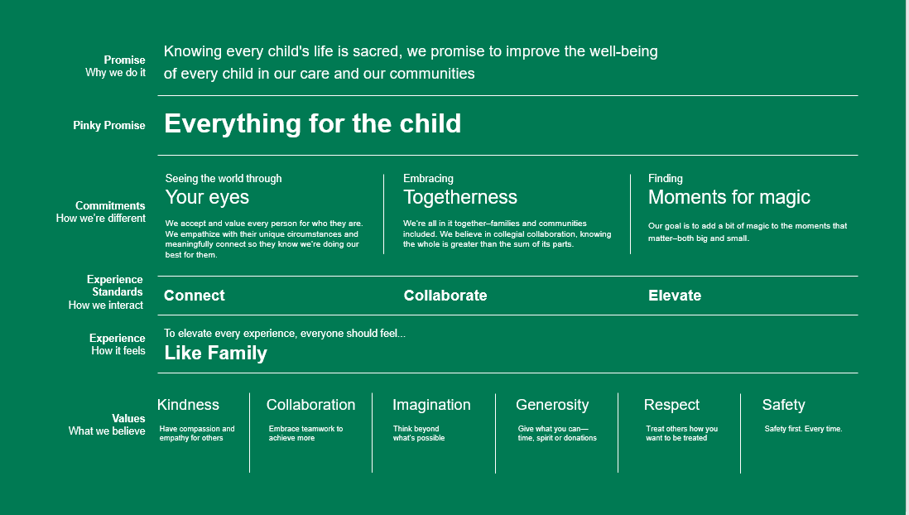Select the Collaboration value heading
The image size is (909, 515).
(310, 405)
